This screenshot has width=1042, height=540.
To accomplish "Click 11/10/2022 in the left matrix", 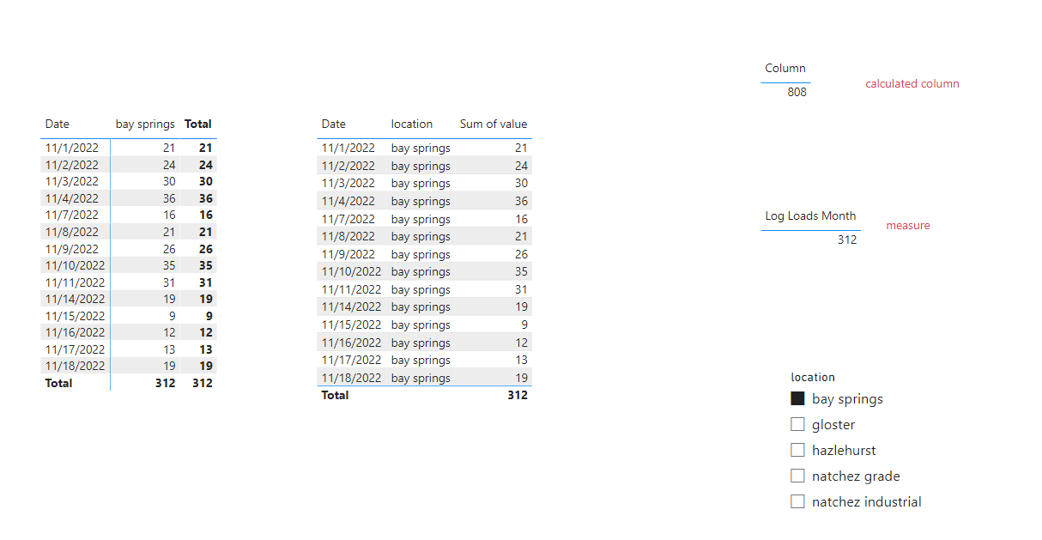I will tap(75, 265).
